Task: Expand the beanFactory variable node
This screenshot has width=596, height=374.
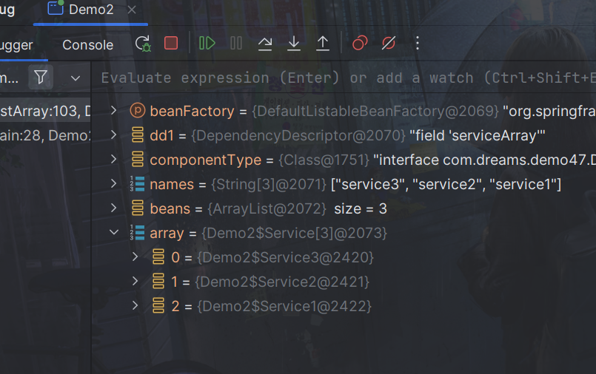Action: pyautogui.click(x=113, y=110)
